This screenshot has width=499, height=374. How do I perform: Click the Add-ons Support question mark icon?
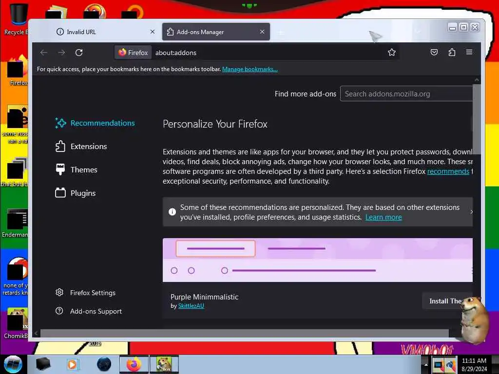pos(59,311)
